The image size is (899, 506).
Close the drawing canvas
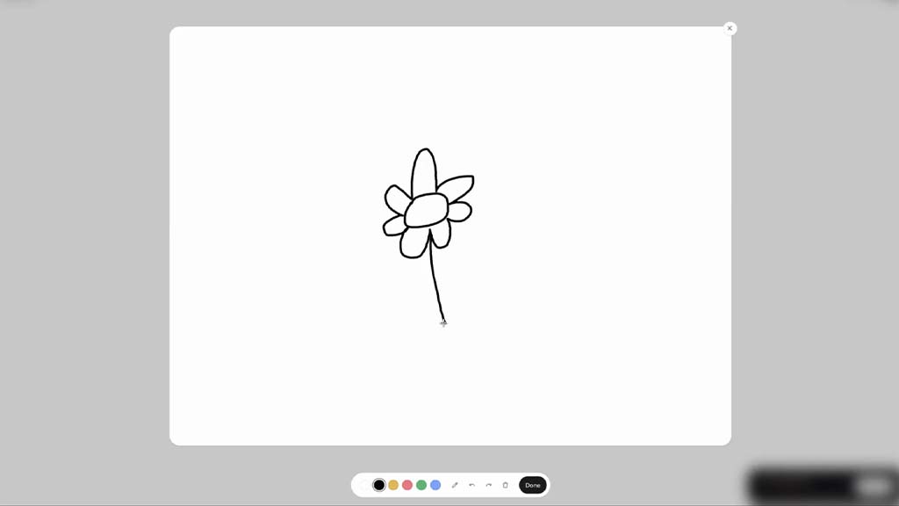point(730,28)
